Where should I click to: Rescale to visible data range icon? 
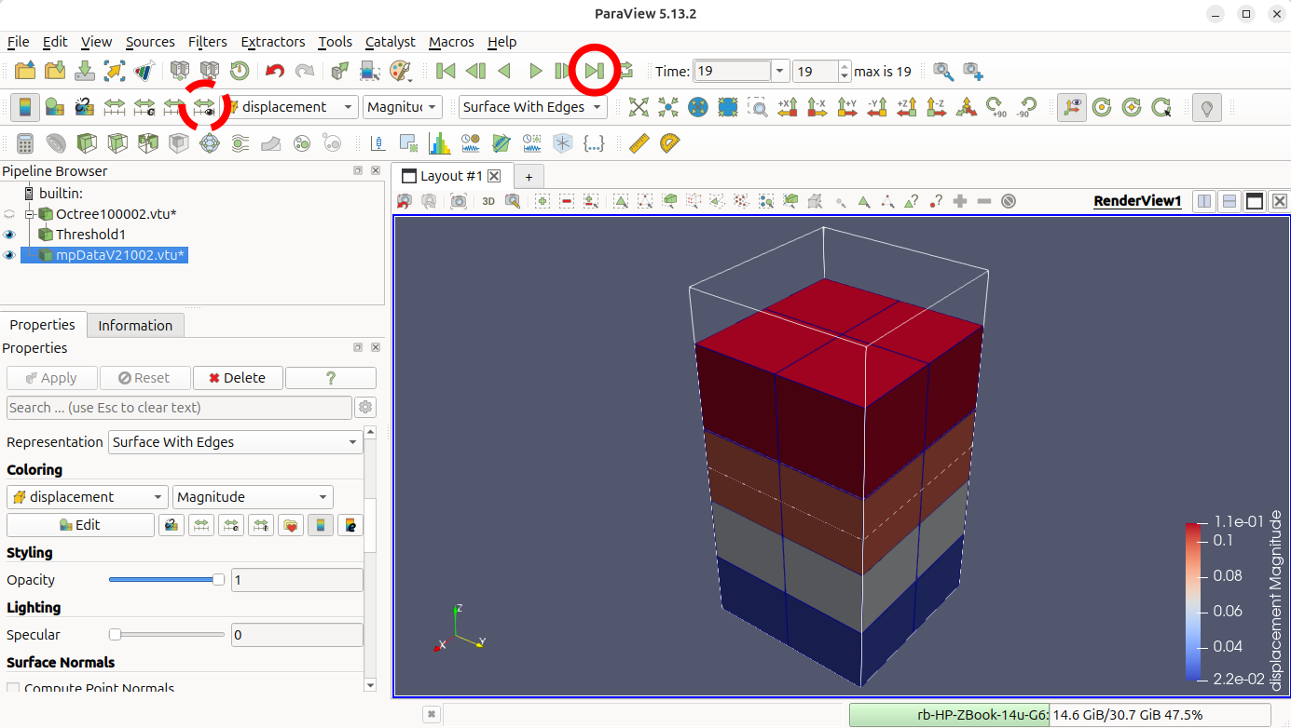(204, 107)
